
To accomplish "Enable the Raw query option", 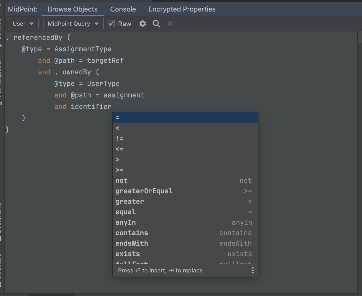I will 111,24.
